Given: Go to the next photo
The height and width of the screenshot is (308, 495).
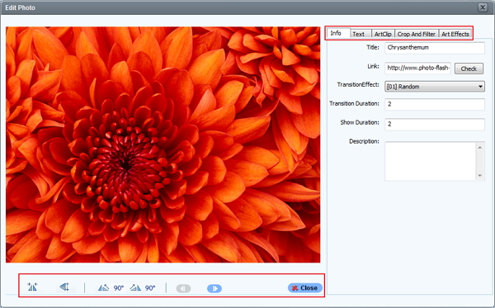Looking at the screenshot, I should 214,288.
